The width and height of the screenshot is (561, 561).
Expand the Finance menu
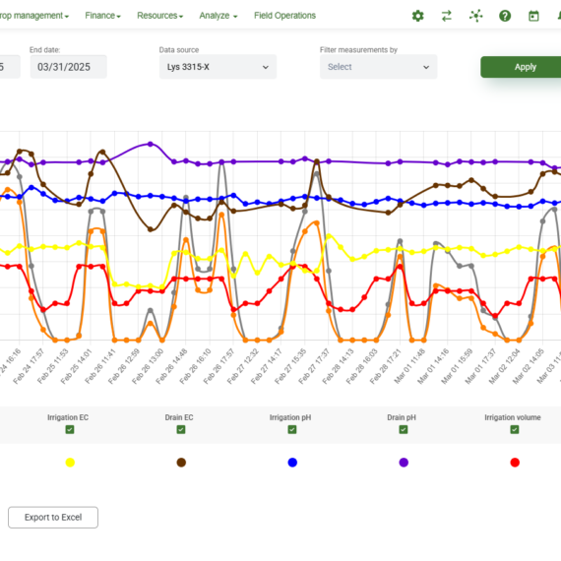[x=102, y=16]
